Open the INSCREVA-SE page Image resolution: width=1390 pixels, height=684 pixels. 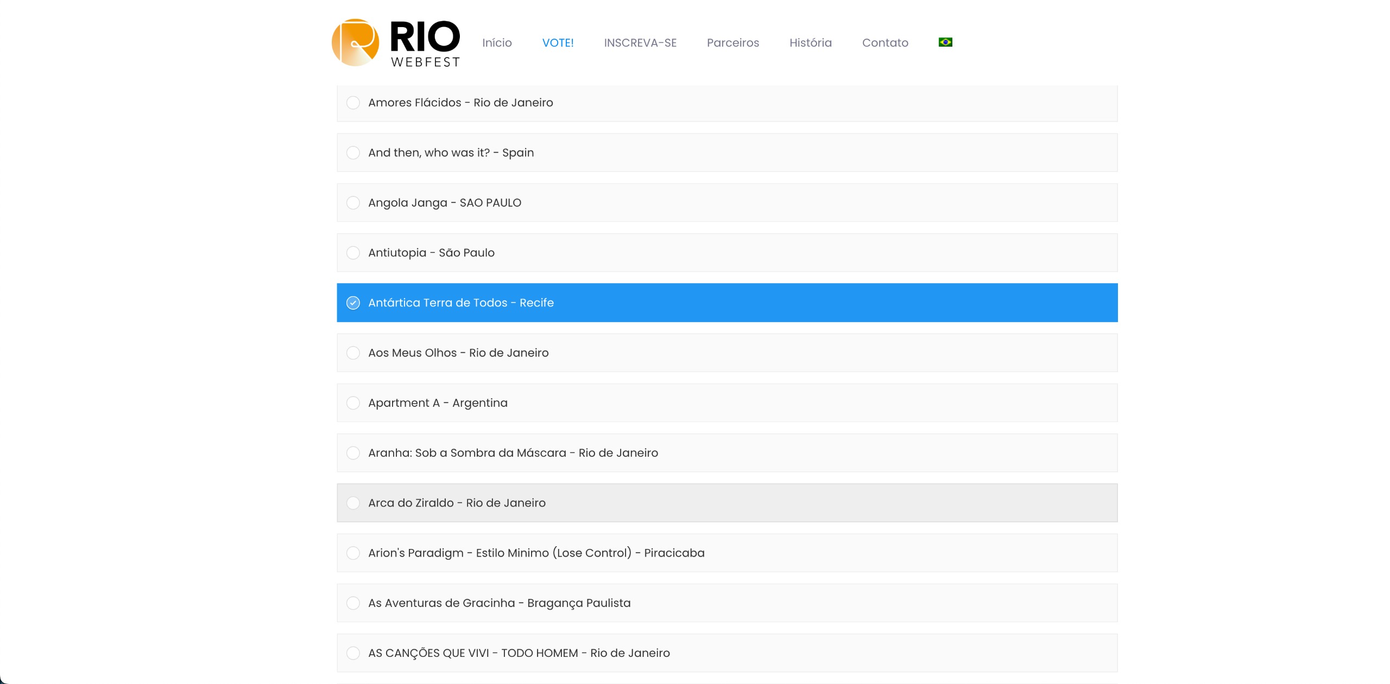pyautogui.click(x=640, y=43)
